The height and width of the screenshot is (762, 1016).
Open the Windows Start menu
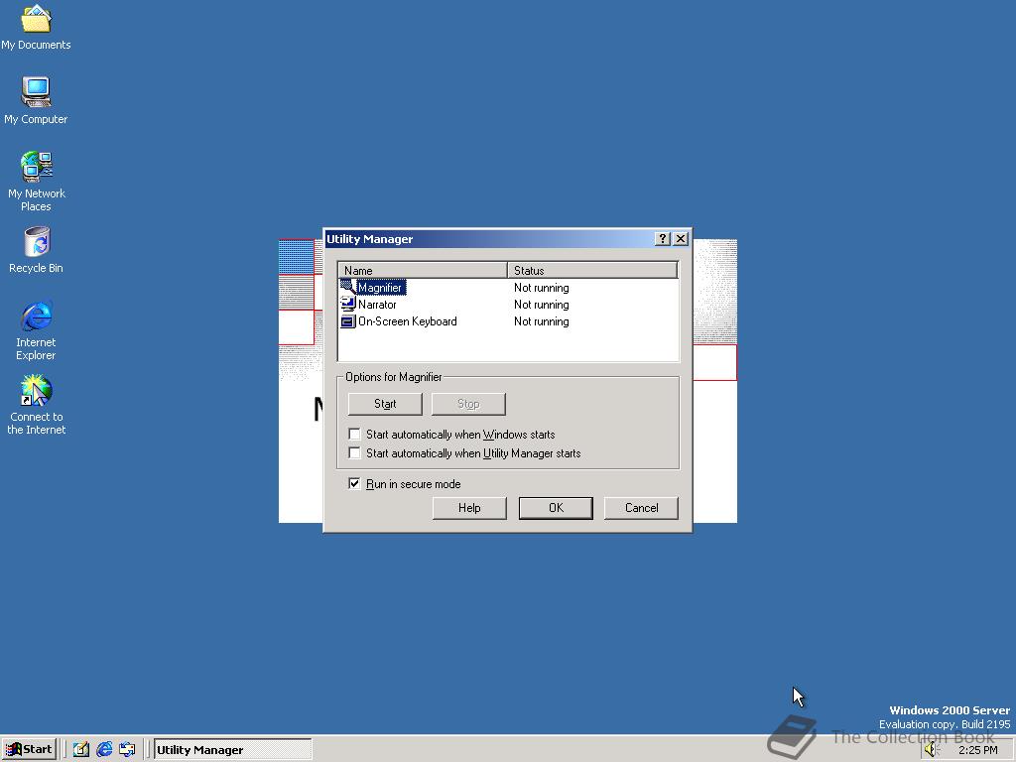click(x=29, y=749)
